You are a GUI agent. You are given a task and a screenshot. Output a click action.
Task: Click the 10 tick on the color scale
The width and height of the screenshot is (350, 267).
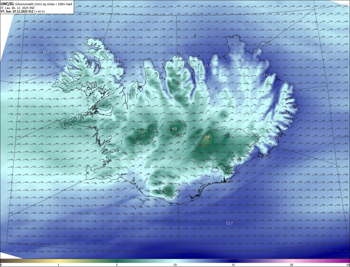pyautogui.click(x=175, y=265)
